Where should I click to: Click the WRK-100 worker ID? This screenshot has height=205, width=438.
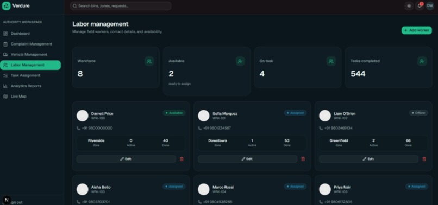click(x=98, y=119)
